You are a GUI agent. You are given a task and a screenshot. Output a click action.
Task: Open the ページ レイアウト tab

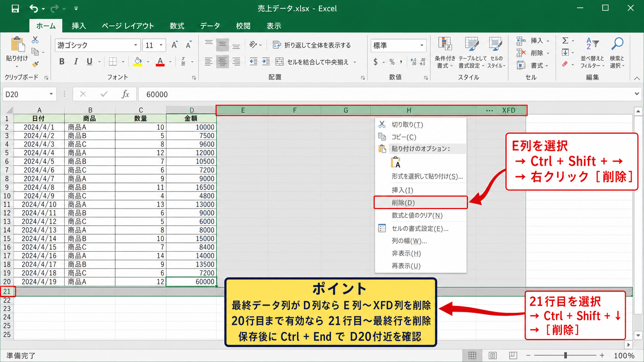128,26
